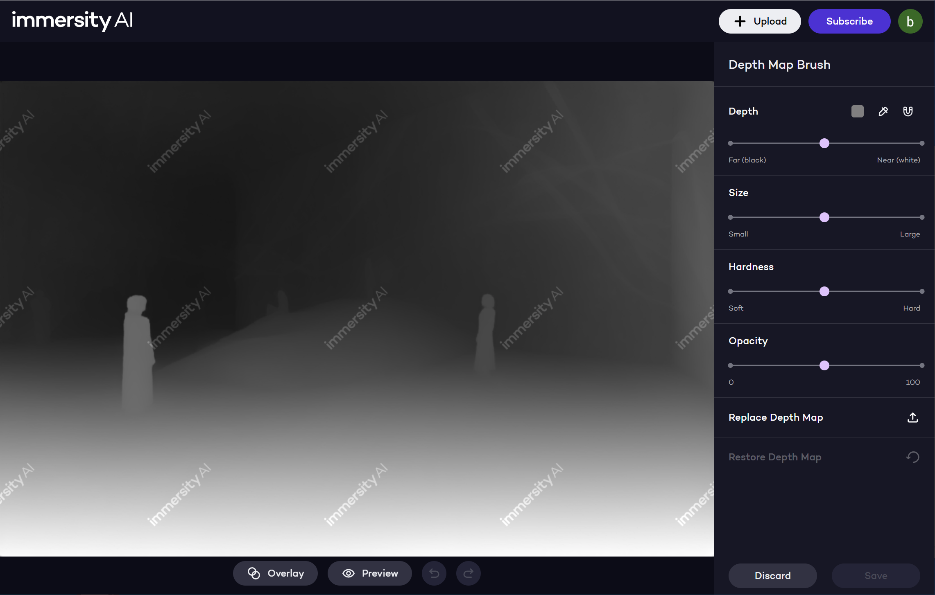Click the immersity AI logo
Image resolution: width=935 pixels, height=595 pixels.
[72, 20]
